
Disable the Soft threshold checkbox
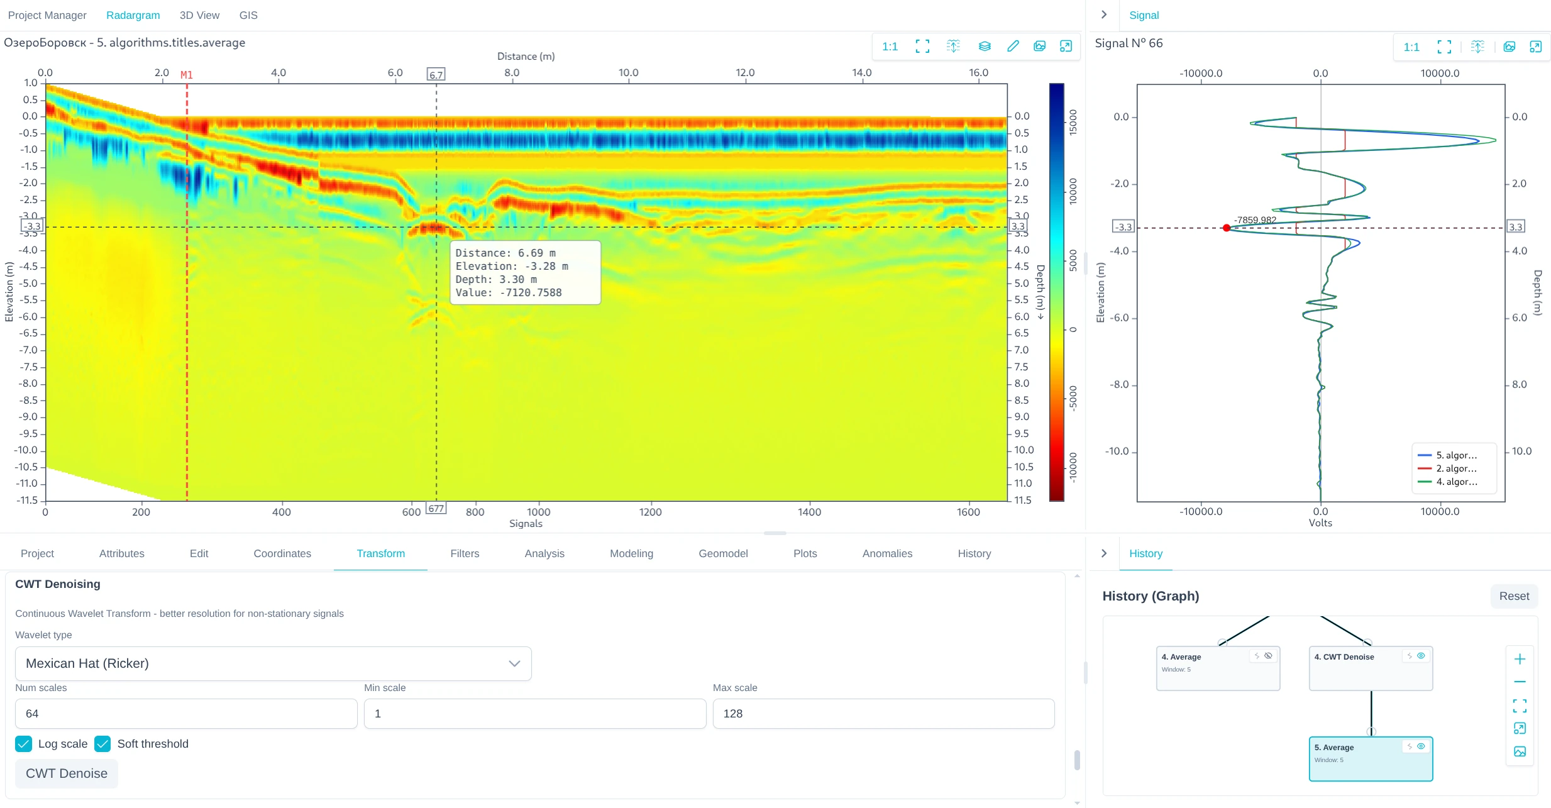coord(103,744)
